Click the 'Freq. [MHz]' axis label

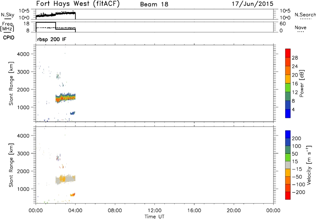[8, 27]
